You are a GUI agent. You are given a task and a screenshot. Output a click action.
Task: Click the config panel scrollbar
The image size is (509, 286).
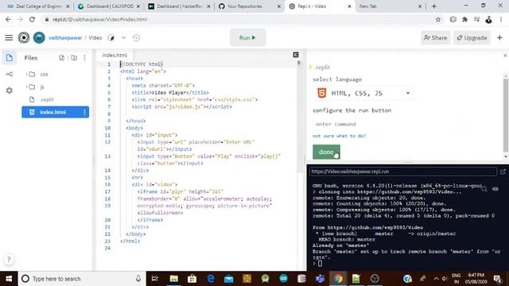[x=506, y=115]
